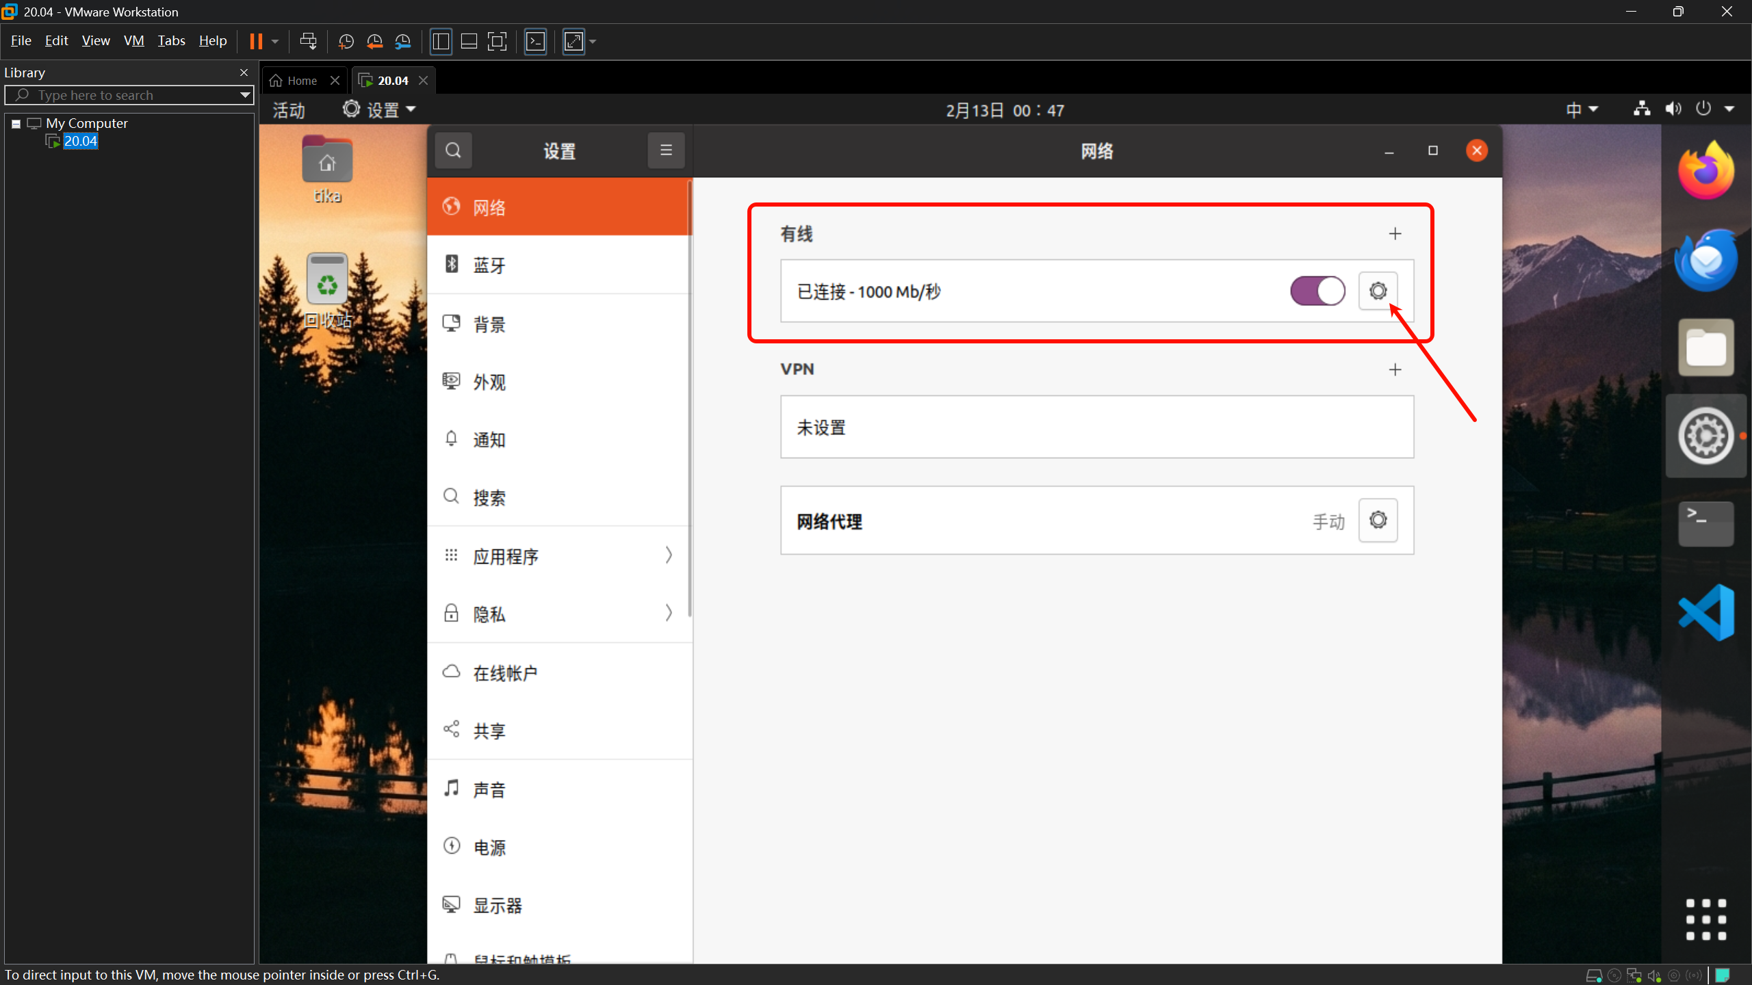Toggle the wired connection switch off
This screenshot has height=985, width=1752.
click(1317, 291)
